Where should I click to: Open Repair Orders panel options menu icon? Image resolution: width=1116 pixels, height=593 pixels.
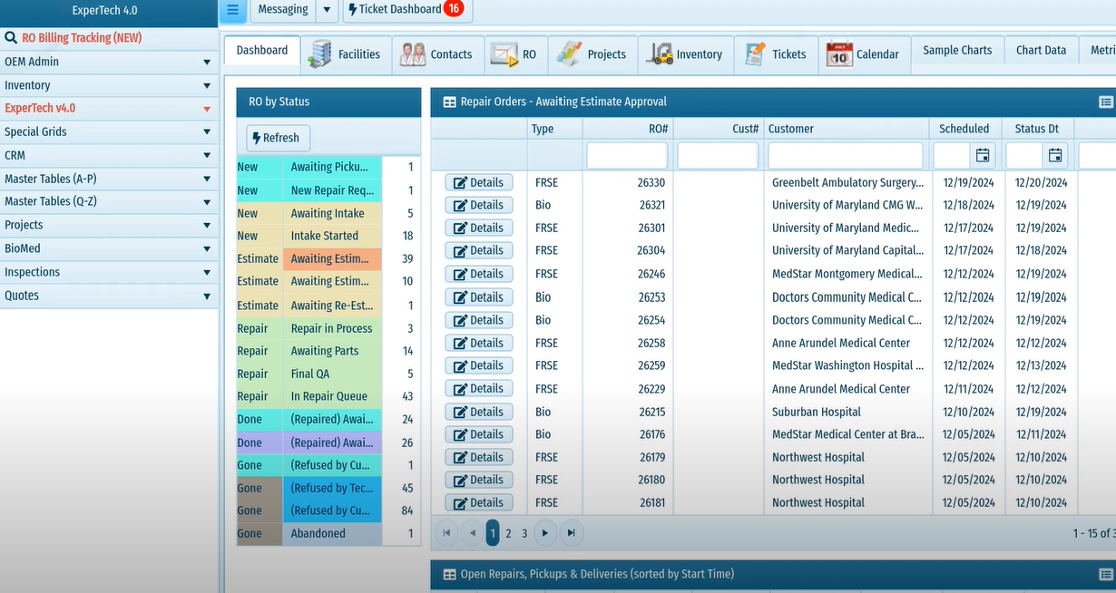pos(1106,102)
